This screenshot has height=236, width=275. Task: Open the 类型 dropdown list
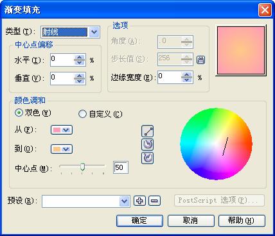tap(94, 32)
